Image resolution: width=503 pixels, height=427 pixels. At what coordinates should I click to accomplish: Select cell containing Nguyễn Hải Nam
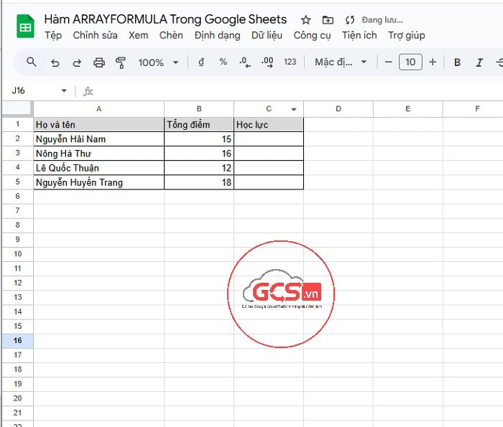coord(98,139)
